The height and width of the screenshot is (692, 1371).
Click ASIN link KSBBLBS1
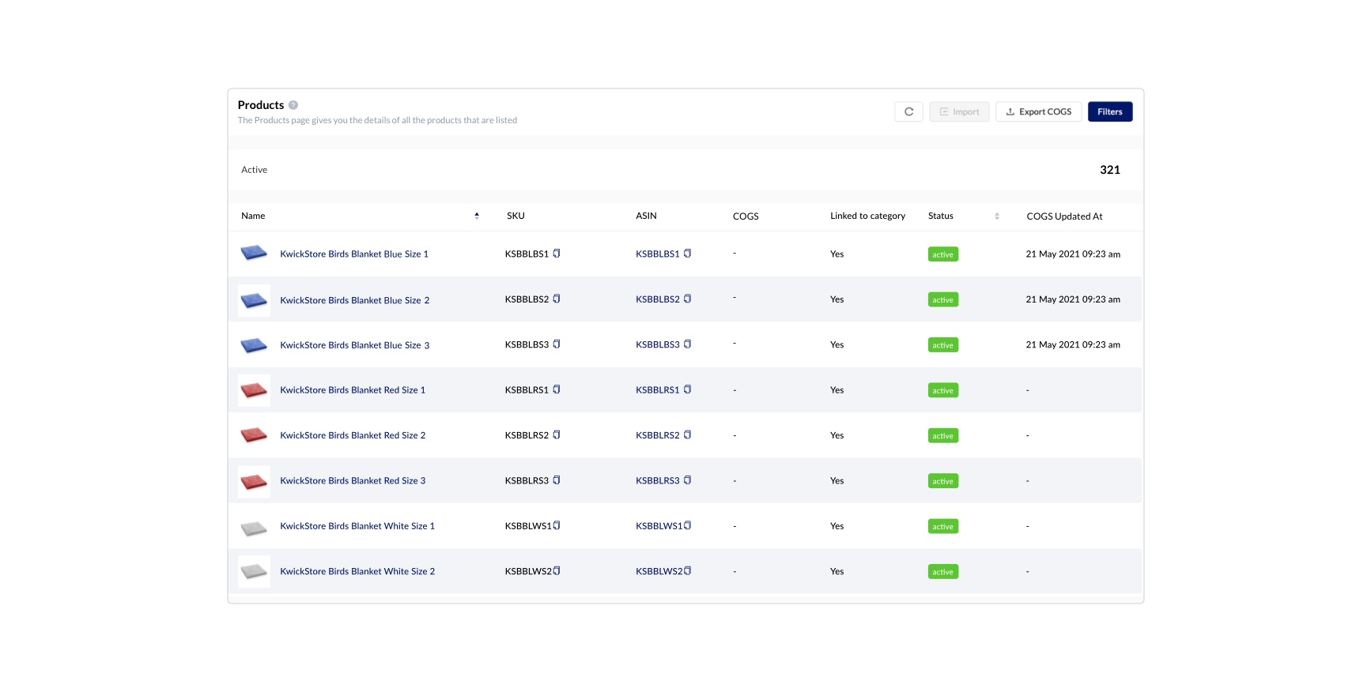pyautogui.click(x=658, y=254)
